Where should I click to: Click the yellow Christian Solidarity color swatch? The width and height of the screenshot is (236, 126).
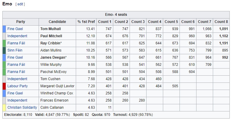pos(4,108)
